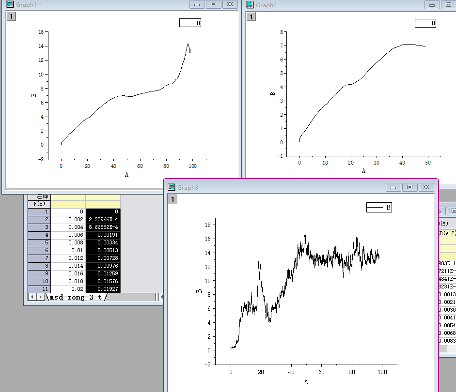Click the A axis title in Graph3
The width and height of the screenshot is (456, 392).
306,382
